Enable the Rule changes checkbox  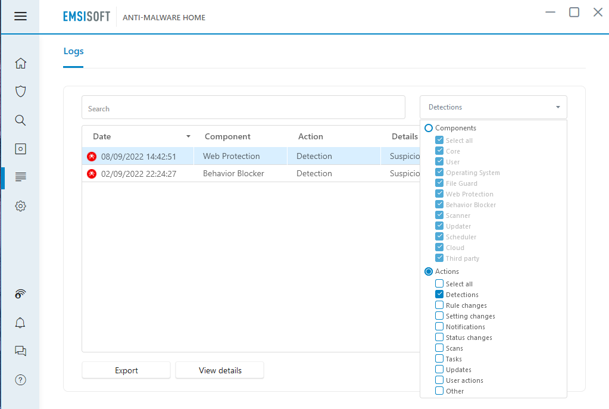click(x=439, y=305)
